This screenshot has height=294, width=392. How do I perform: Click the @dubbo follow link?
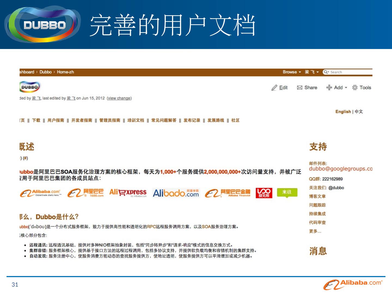336,188
